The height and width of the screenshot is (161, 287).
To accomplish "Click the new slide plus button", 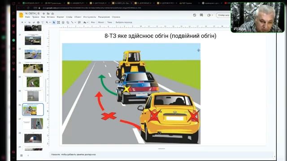I will click(22, 22).
